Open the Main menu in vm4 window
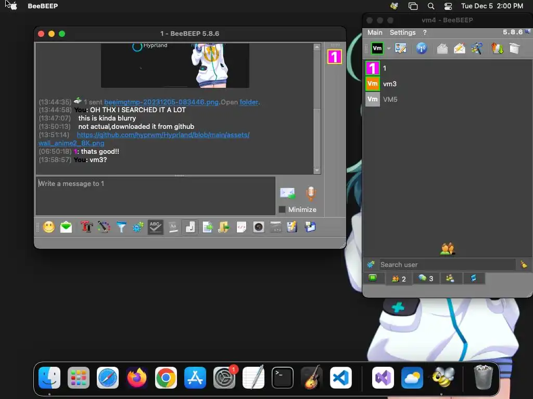Screen dimensions: 533x399 click(375, 33)
